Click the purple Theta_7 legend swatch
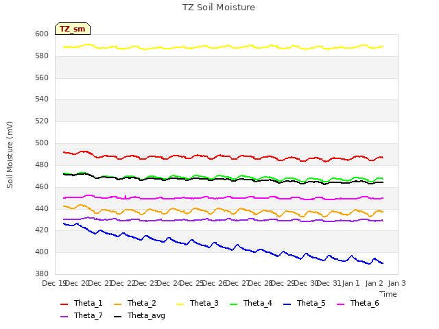439x329 pixels. tap(64, 317)
